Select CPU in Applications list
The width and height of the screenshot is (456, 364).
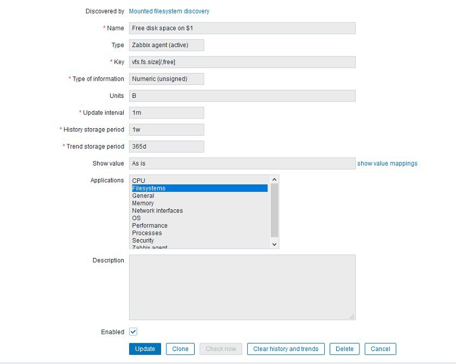click(x=200, y=181)
